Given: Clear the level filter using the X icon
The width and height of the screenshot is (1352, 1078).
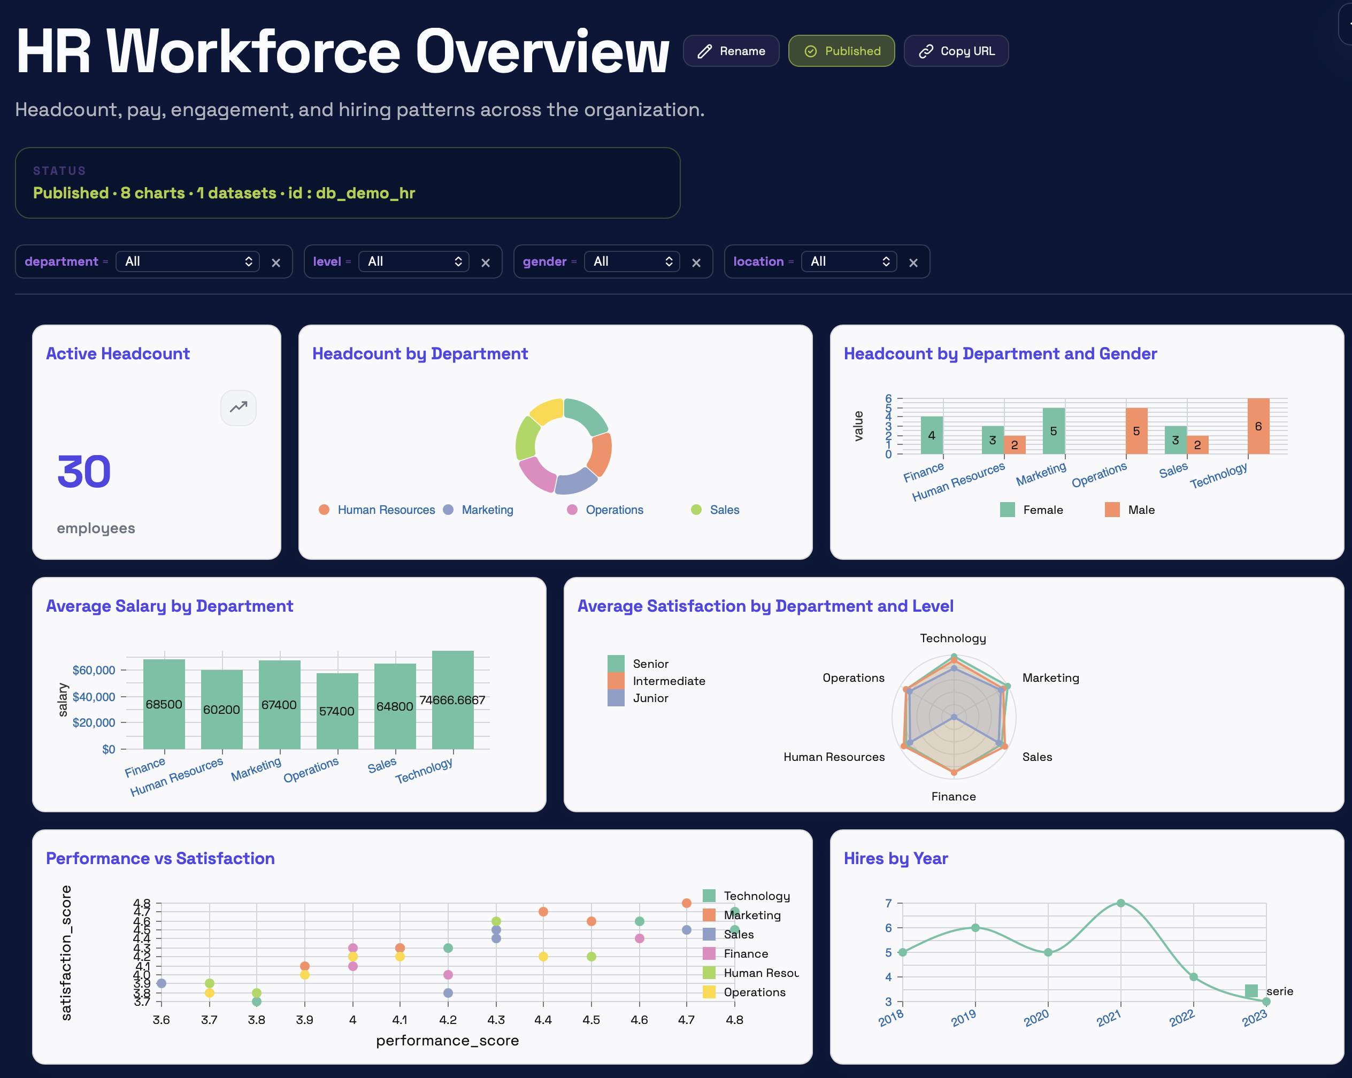Looking at the screenshot, I should (486, 262).
